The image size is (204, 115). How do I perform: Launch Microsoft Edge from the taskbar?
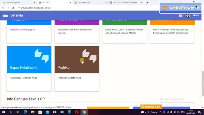(x=25, y=112)
